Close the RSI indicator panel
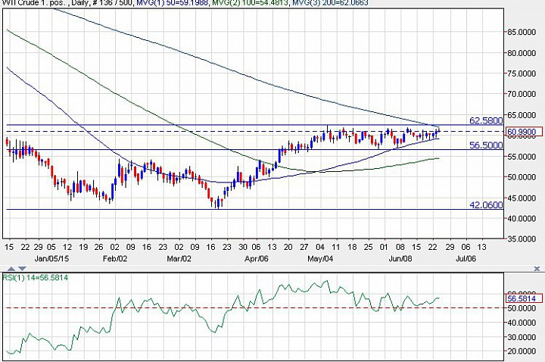Image resolution: width=545 pixels, height=362 pixels. pyautogui.click(x=537, y=268)
